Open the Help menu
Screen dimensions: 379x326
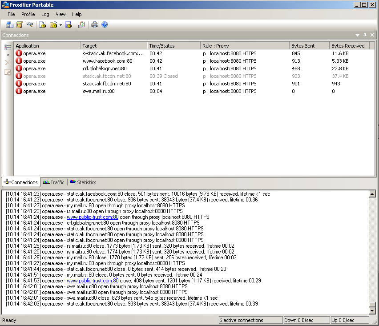77,14
